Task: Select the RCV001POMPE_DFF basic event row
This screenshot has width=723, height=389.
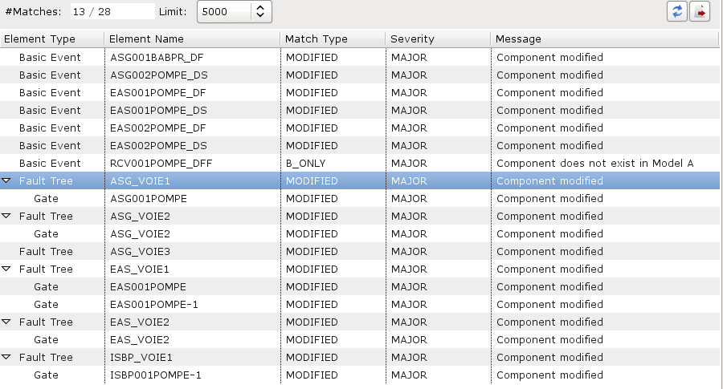Action: (x=360, y=164)
